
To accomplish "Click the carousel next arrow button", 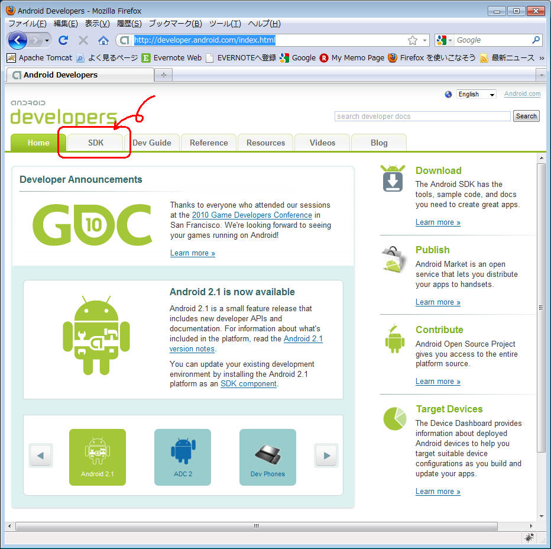I will 326,456.
